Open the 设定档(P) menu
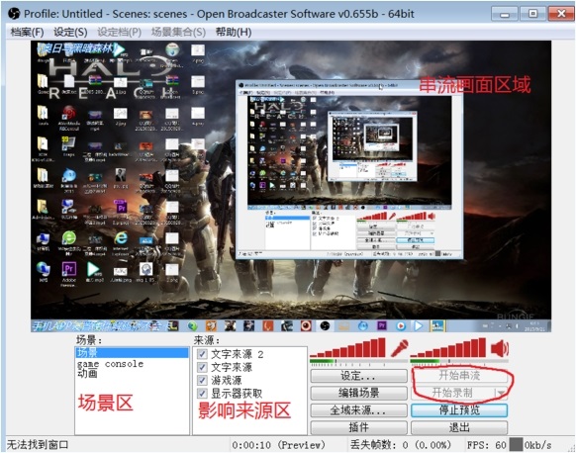 pyautogui.click(x=119, y=33)
